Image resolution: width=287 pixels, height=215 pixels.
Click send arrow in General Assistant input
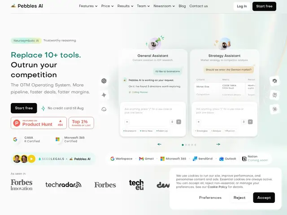pos(178,122)
